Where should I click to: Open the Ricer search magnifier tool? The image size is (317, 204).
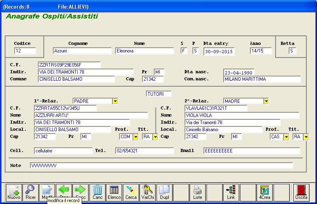tap(30, 193)
